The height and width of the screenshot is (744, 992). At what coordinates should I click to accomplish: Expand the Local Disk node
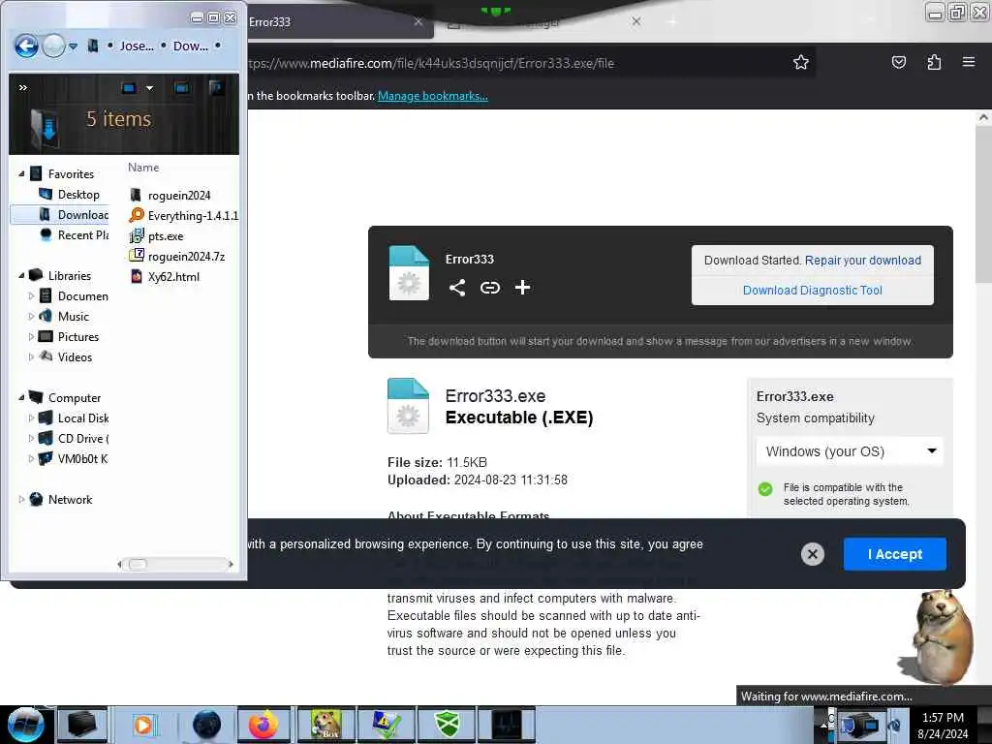point(31,418)
